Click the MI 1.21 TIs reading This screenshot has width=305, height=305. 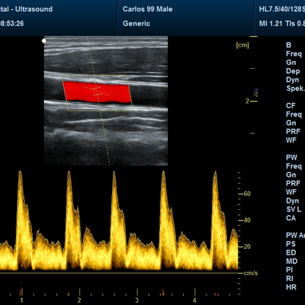coord(282,23)
